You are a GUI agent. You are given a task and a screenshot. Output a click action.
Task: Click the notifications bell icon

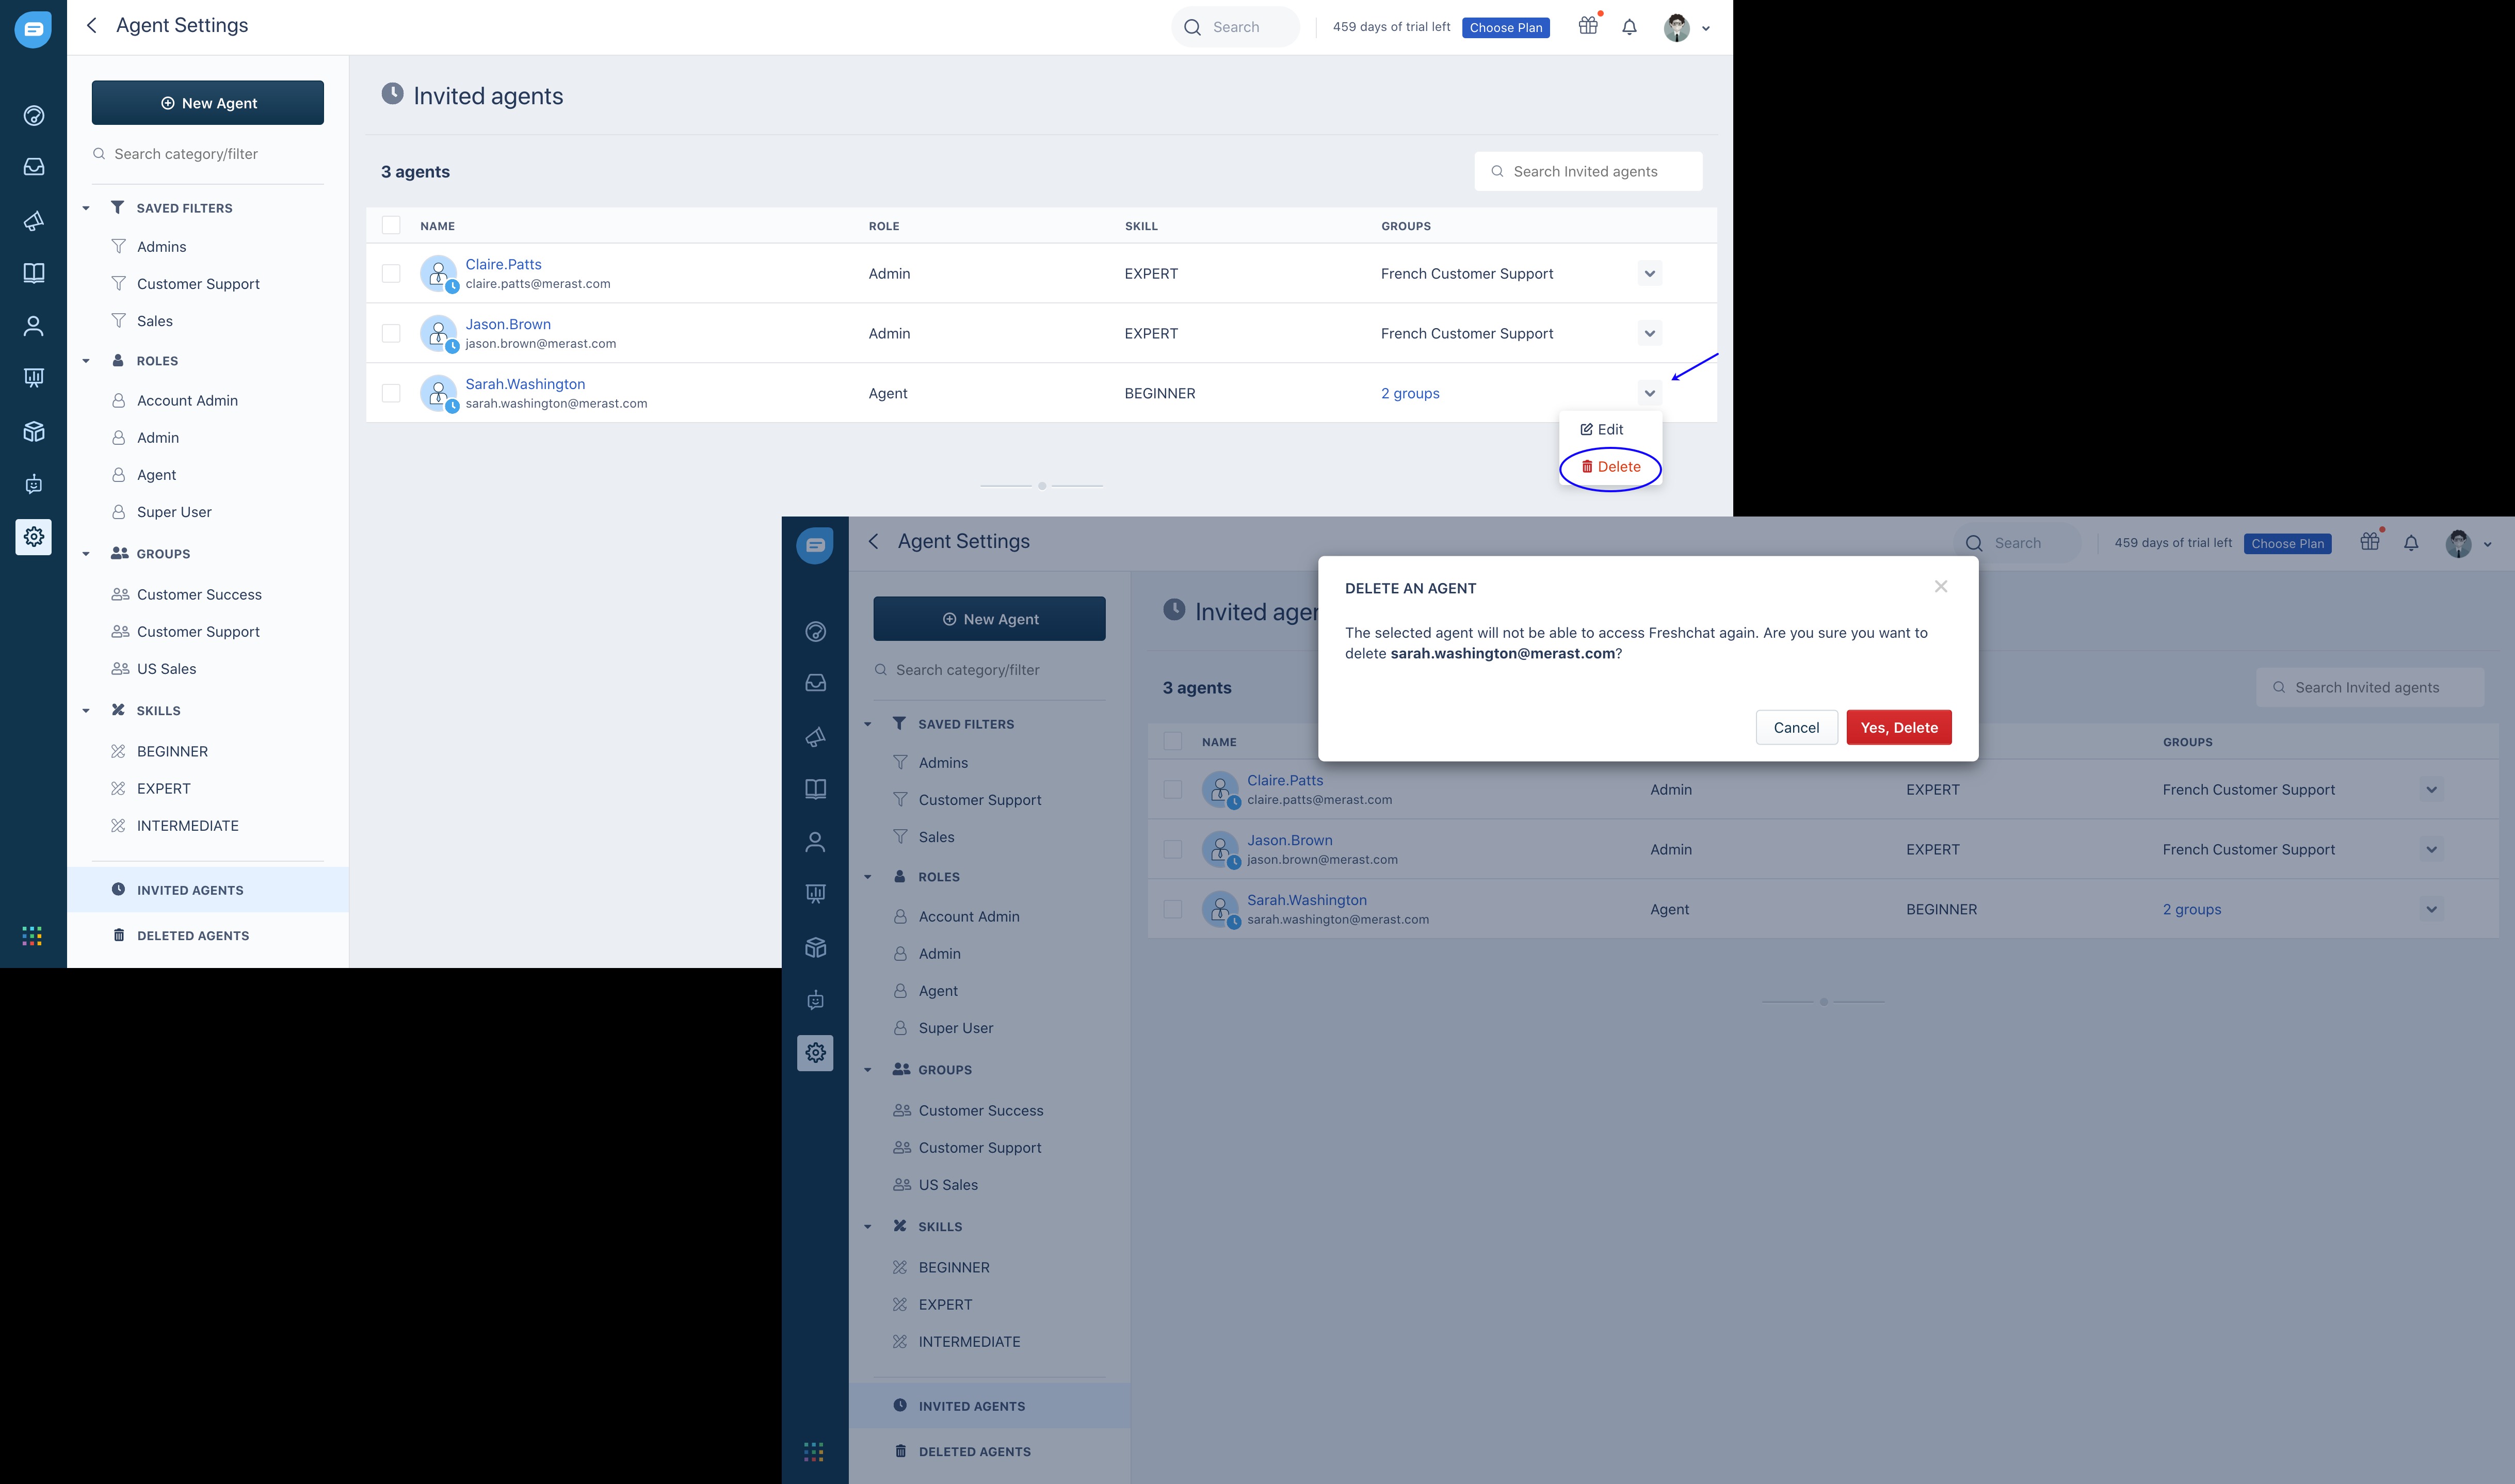coord(1629,27)
